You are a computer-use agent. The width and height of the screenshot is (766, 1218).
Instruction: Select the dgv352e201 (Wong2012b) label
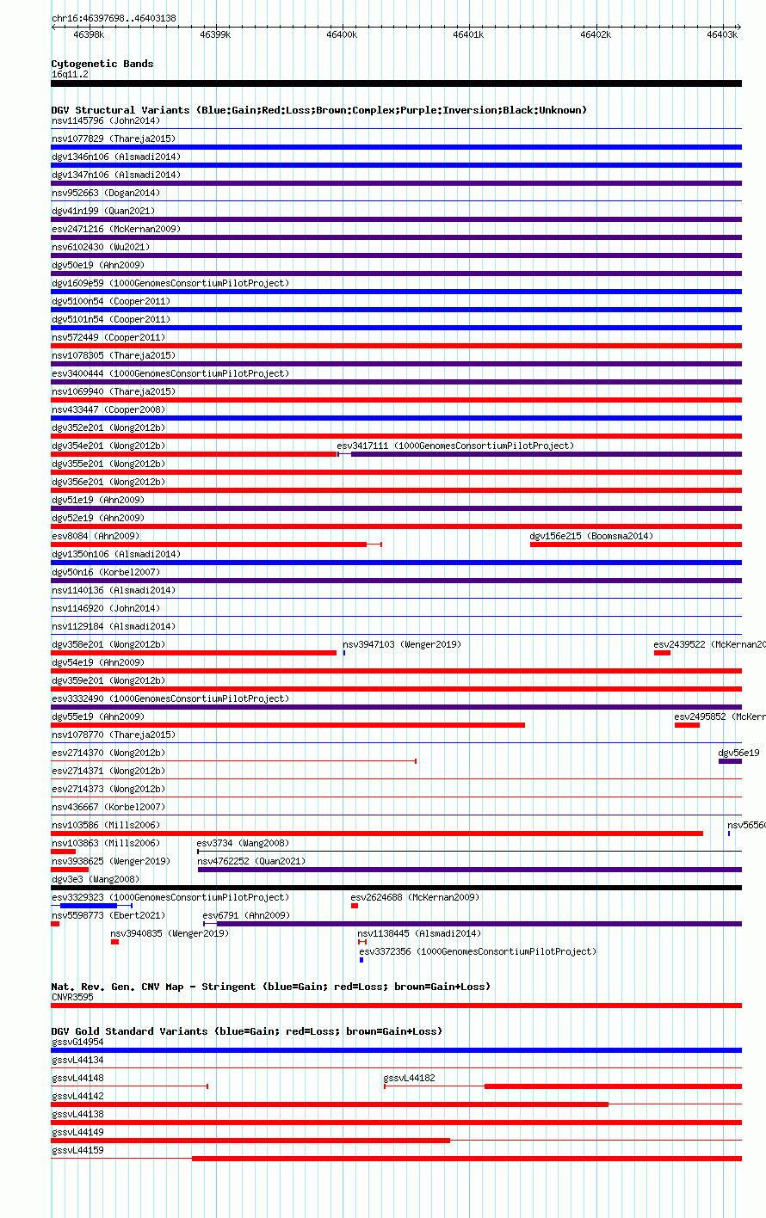pyautogui.click(x=108, y=428)
